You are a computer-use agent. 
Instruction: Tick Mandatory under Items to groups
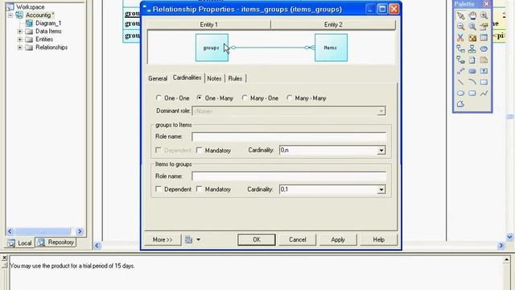pos(199,189)
